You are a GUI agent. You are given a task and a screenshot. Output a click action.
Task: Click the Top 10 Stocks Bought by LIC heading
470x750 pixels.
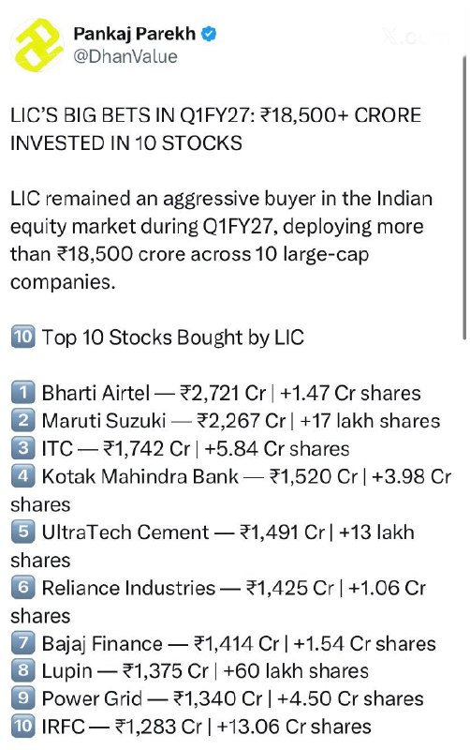[x=173, y=337]
